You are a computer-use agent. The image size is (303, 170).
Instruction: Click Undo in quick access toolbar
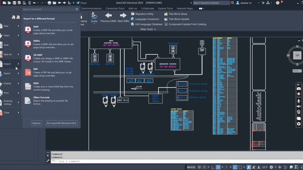pos(35,3)
